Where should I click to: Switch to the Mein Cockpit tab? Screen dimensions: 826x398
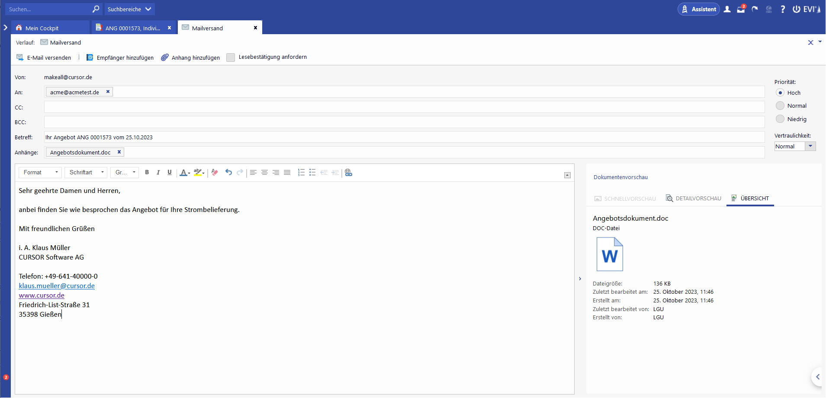[x=42, y=28]
